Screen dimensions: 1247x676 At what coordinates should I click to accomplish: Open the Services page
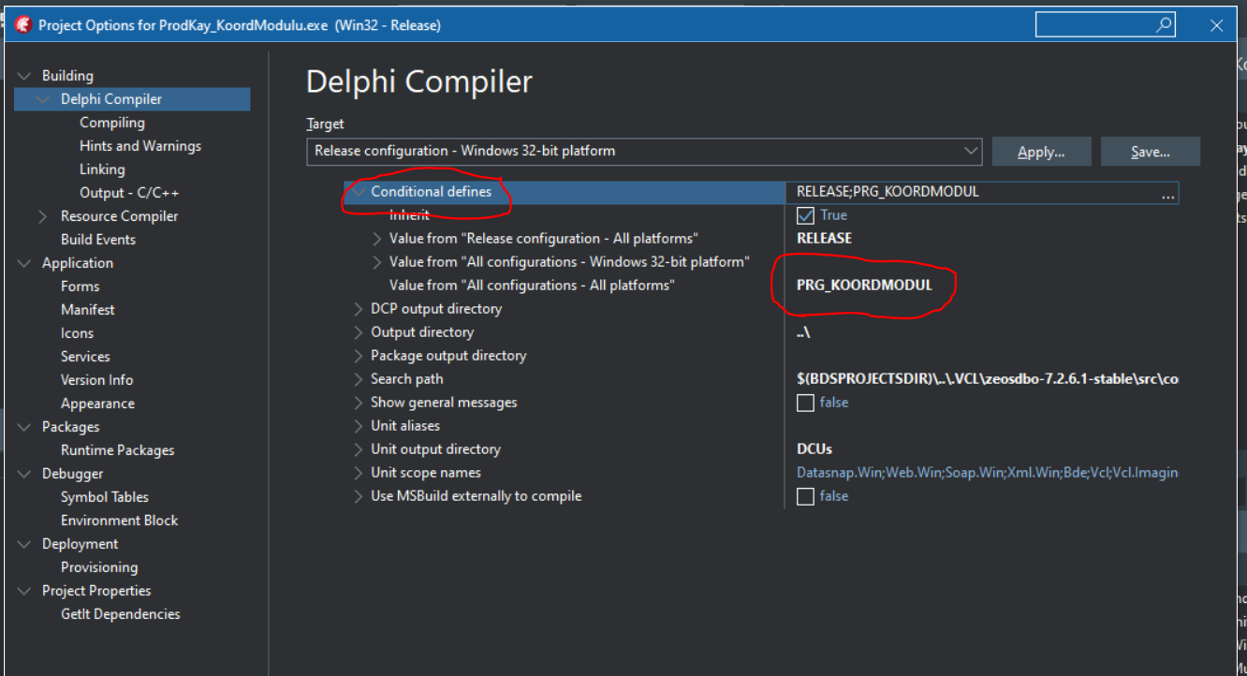coord(85,357)
